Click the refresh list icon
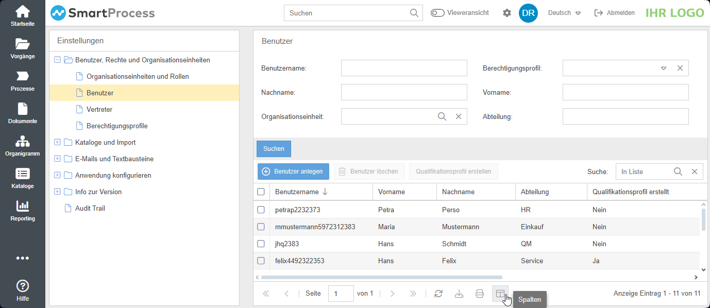This screenshot has height=308, width=710. (x=438, y=294)
